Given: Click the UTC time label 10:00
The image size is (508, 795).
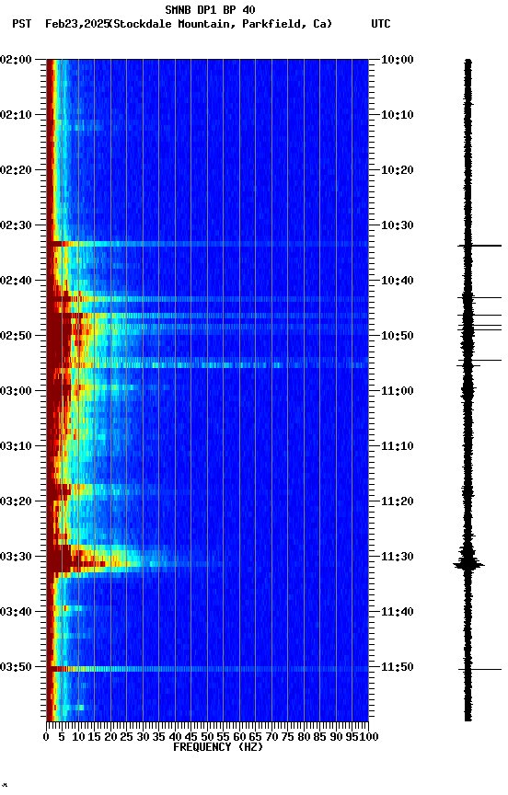Looking at the screenshot, I should pos(397,60).
